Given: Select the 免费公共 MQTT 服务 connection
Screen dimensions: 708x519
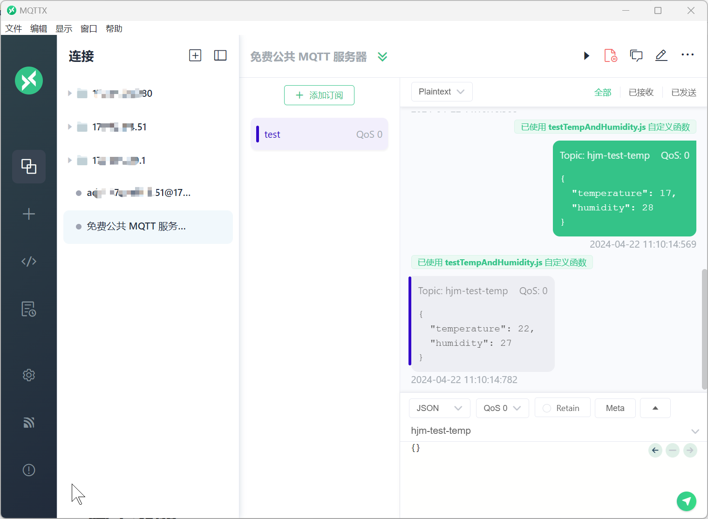Looking at the screenshot, I should pyautogui.click(x=148, y=227).
